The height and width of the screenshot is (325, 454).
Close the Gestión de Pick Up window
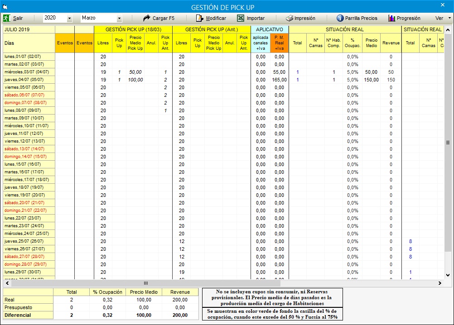coord(442,5)
